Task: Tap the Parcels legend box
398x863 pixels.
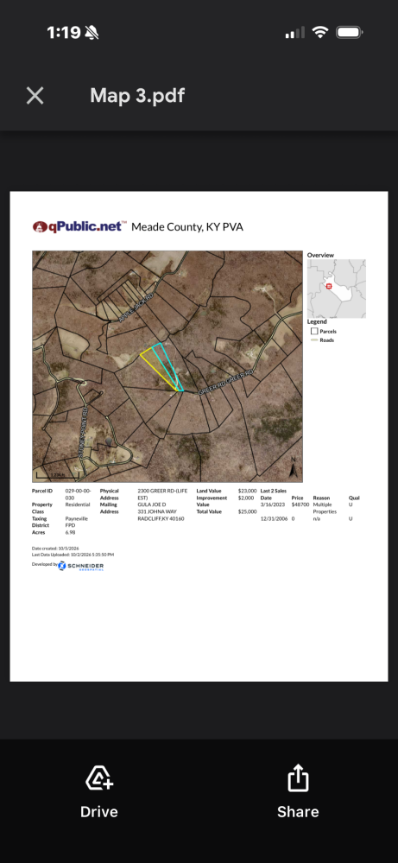Action: (314, 332)
